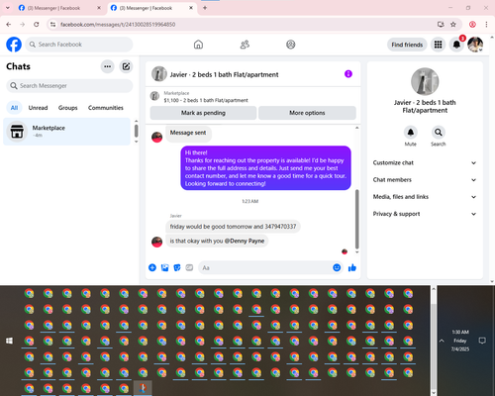Click the @Denny Payne mention
Viewport: 495px width, 396px height.
point(245,241)
